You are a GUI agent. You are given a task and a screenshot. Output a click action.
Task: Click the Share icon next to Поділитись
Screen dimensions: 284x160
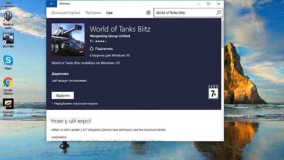(92, 48)
